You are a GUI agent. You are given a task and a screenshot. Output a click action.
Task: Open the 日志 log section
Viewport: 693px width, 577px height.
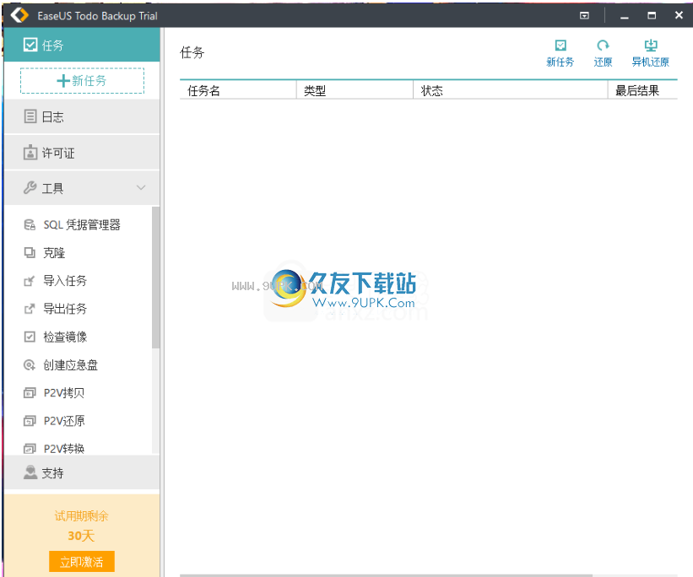[x=82, y=116]
